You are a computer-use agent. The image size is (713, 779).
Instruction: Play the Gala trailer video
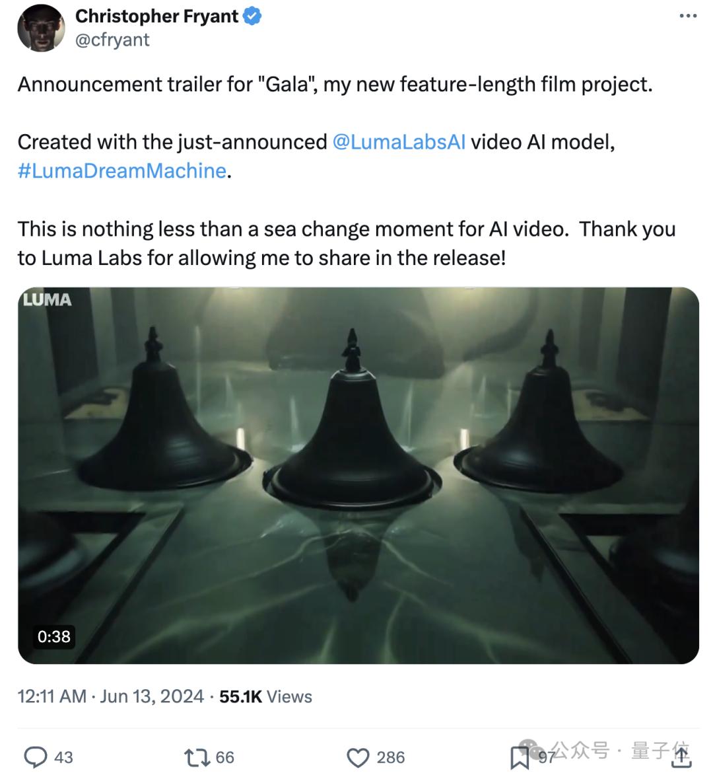click(358, 475)
